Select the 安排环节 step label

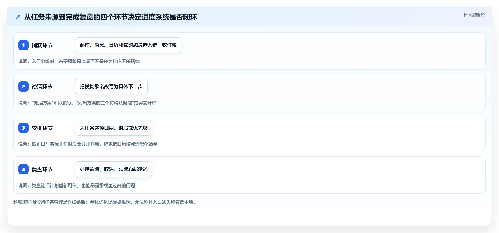pyautogui.click(x=42, y=128)
